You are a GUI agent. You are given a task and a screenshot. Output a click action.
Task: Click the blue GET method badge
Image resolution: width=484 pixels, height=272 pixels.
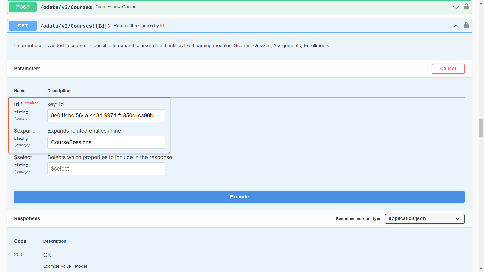tap(23, 26)
